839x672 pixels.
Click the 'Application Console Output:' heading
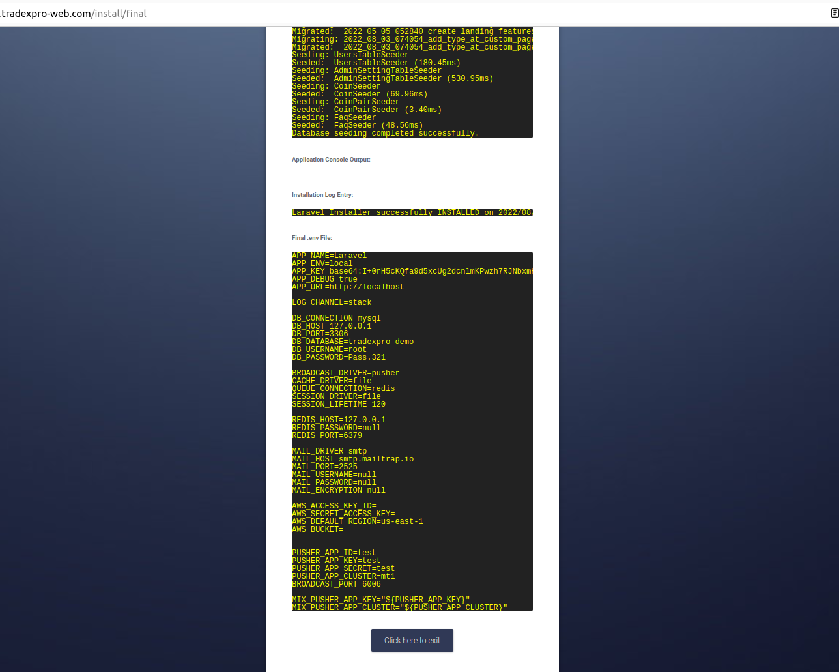(x=331, y=160)
